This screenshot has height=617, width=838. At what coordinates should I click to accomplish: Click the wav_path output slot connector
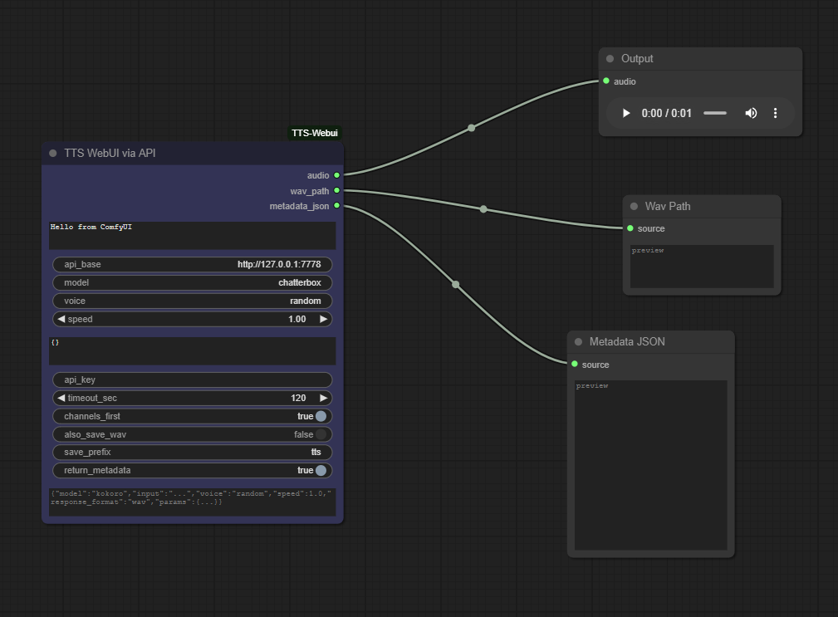point(336,190)
